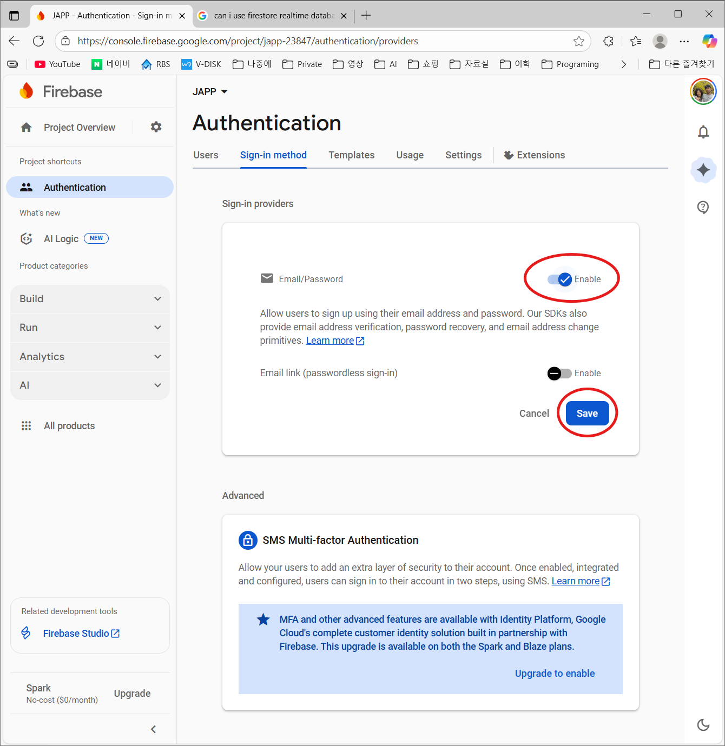Click the browser address bar URL
The width and height of the screenshot is (725, 746).
coord(248,41)
